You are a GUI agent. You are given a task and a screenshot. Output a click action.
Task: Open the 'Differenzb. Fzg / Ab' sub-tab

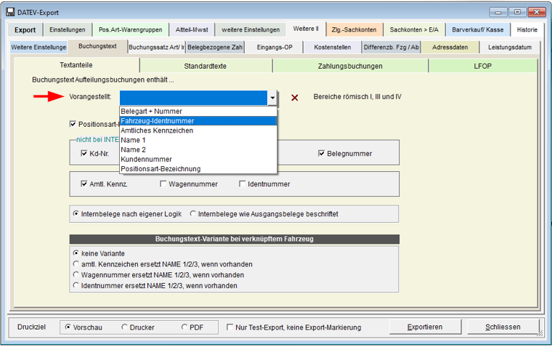tap(391, 47)
